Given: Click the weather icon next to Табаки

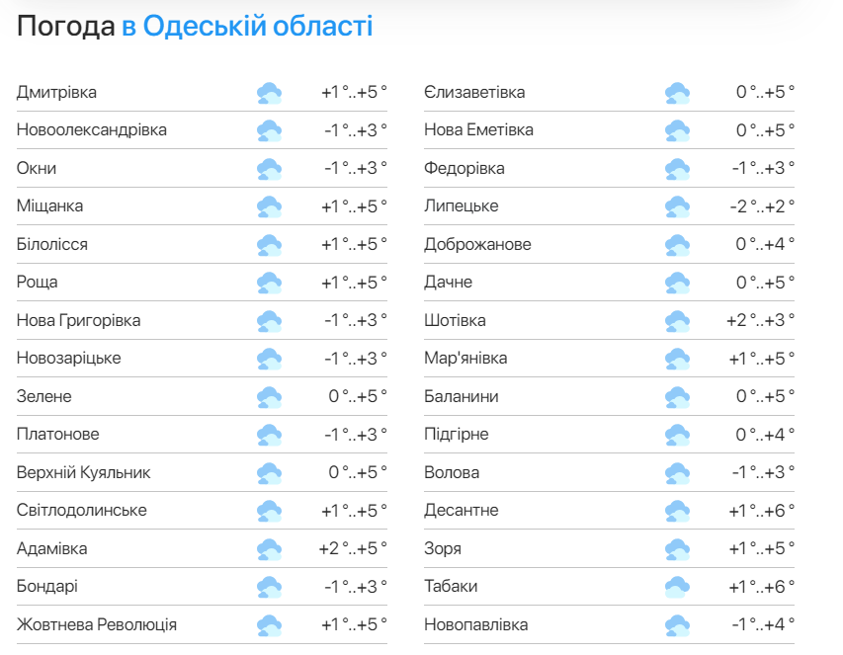Looking at the screenshot, I should point(677,587).
